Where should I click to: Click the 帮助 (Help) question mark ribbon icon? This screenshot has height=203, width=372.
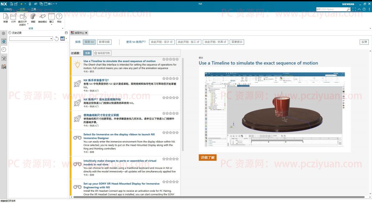coord(59,16)
